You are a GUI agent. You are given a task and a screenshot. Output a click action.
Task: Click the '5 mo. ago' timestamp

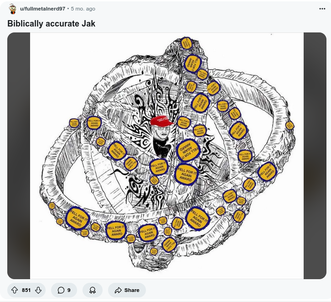(x=83, y=9)
